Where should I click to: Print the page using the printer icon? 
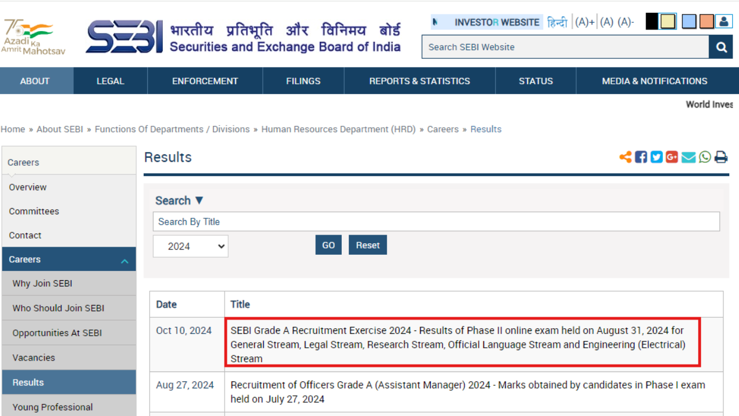[721, 157]
